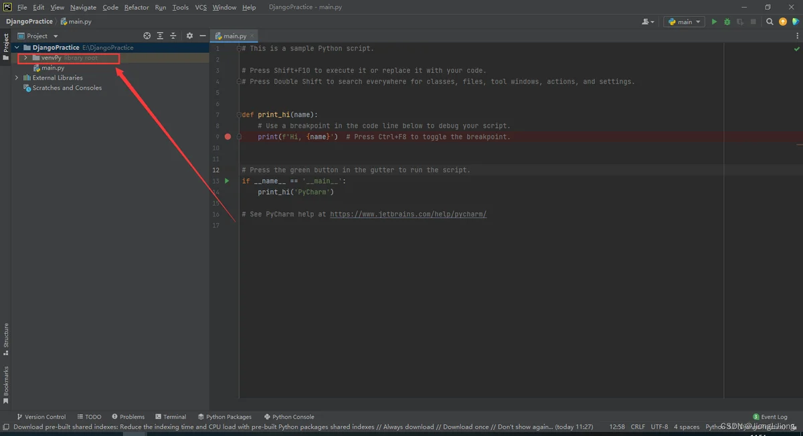
Task: Open the Problems tool window
Action: (x=128, y=417)
